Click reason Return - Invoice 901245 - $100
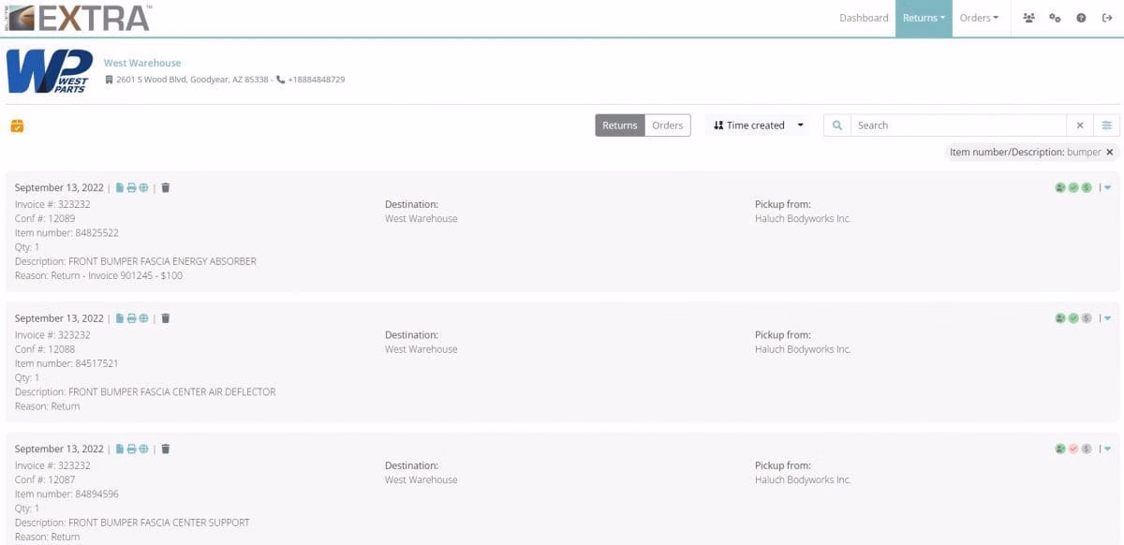Image resolution: width=1124 pixels, height=545 pixels. click(117, 275)
